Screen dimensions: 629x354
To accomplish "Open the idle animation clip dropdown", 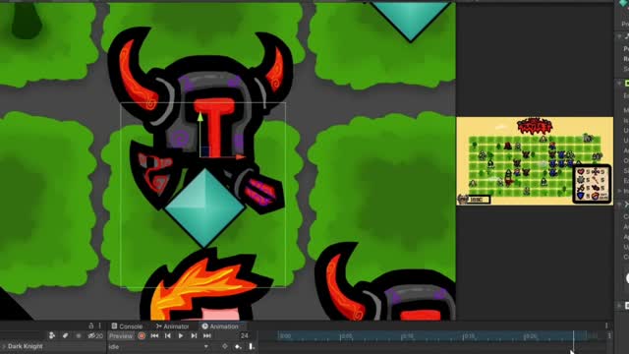I will tap(159, 346).
